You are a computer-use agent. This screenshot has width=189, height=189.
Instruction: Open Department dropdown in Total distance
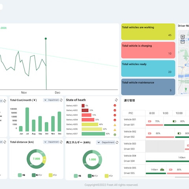coord(51,142)
